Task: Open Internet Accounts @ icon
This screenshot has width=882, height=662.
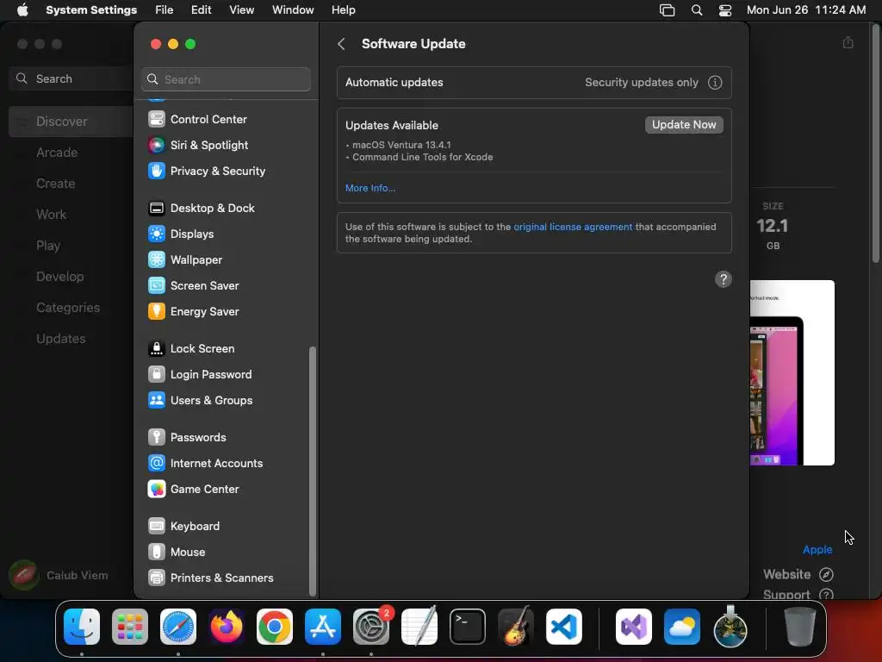Action: tap(157, 464)
